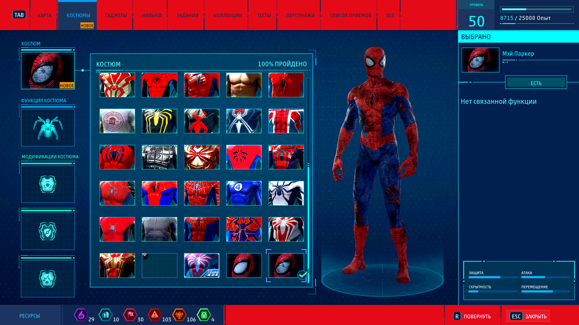Select the silver armored MK suit thumbnail
Viewport: 579px width, 325px height.
click(x=159, y=157)
